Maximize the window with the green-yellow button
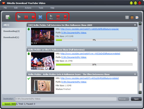144x109 pixels. 135,3
